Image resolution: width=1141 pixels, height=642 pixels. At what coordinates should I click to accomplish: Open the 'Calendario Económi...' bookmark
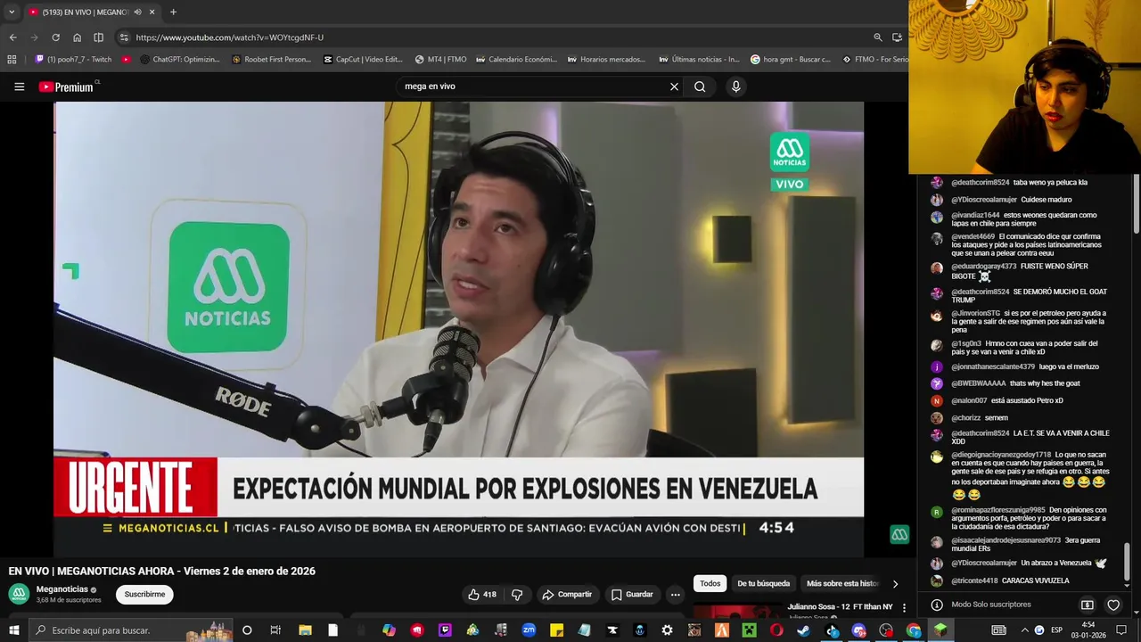[516, 60]
